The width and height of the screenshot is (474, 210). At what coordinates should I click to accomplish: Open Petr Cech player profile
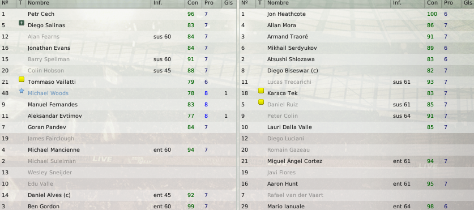coord(41,14)
